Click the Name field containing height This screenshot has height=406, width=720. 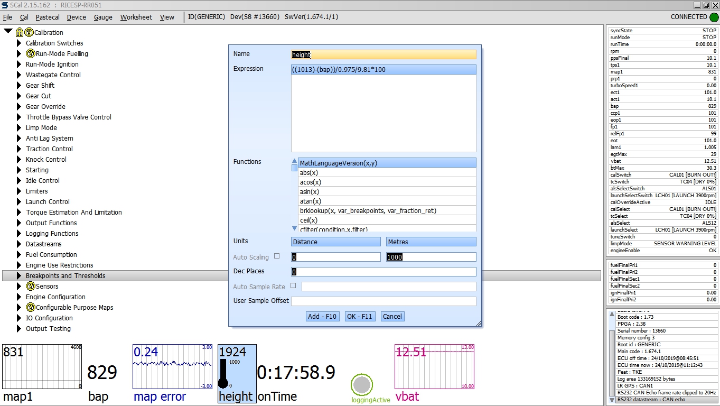[x=384, y=54]
